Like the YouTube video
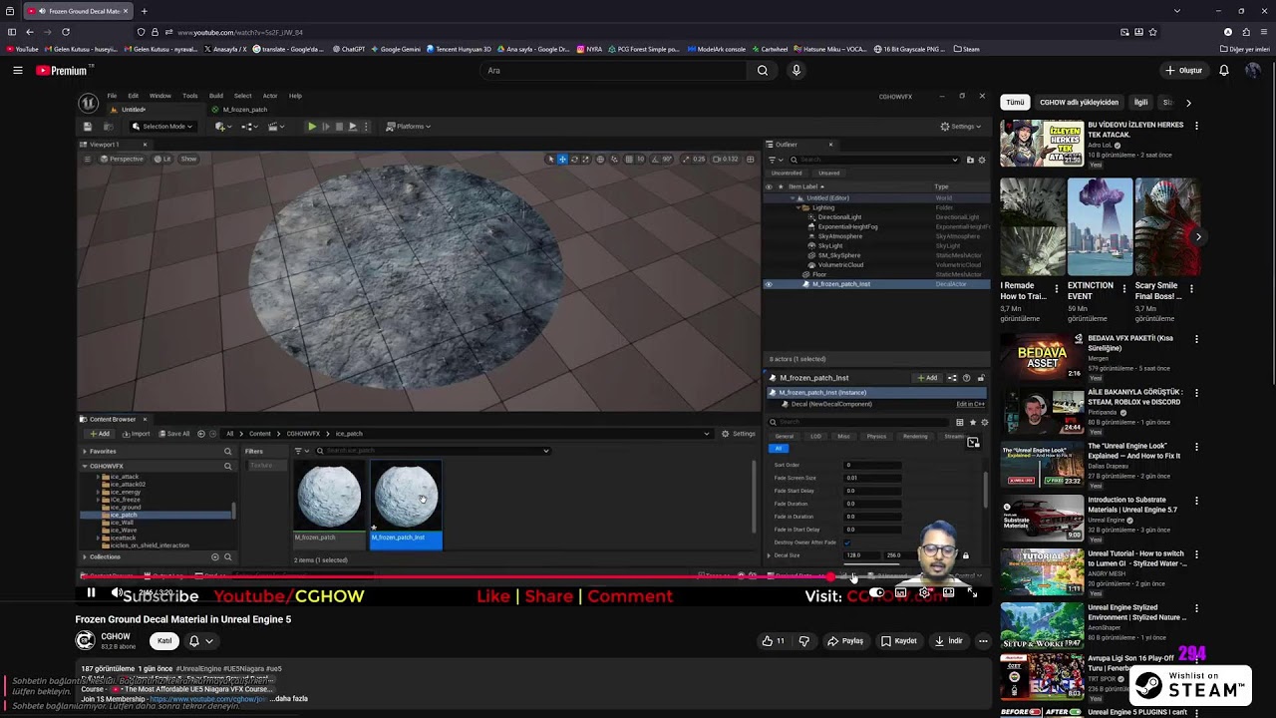Screen dimensions: 1276x718 click(x=773, y=641)
